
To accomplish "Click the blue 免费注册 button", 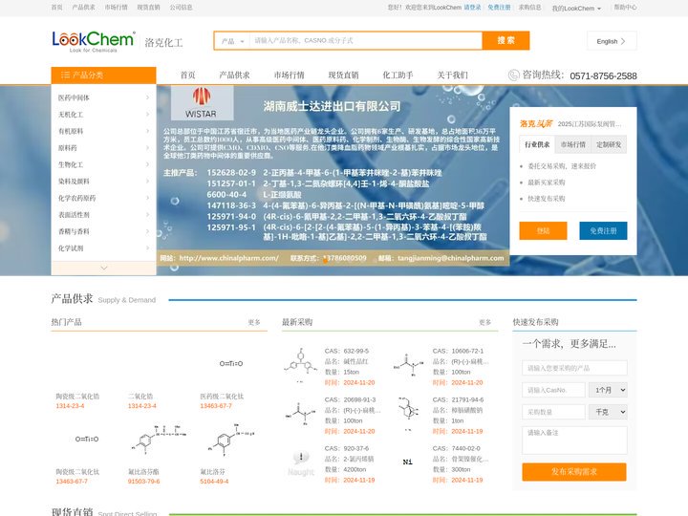I will coord(603,231).
